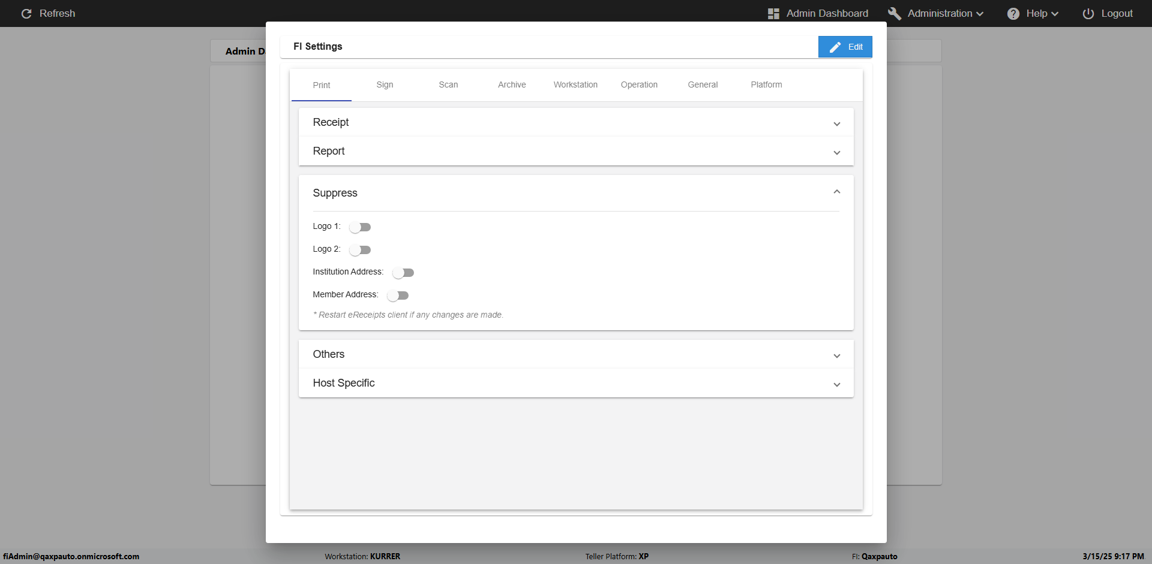Expand the Host Specific section chevron
Screen dimensions: 1152x564
pyautogui.click(x=837, y=385)
